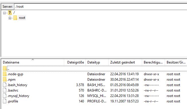
Task: Click the -rw-r--r-- permissions of .bashrc
Action: tap(151, 90)
